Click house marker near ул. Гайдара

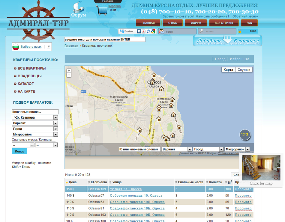coord(139,130)
